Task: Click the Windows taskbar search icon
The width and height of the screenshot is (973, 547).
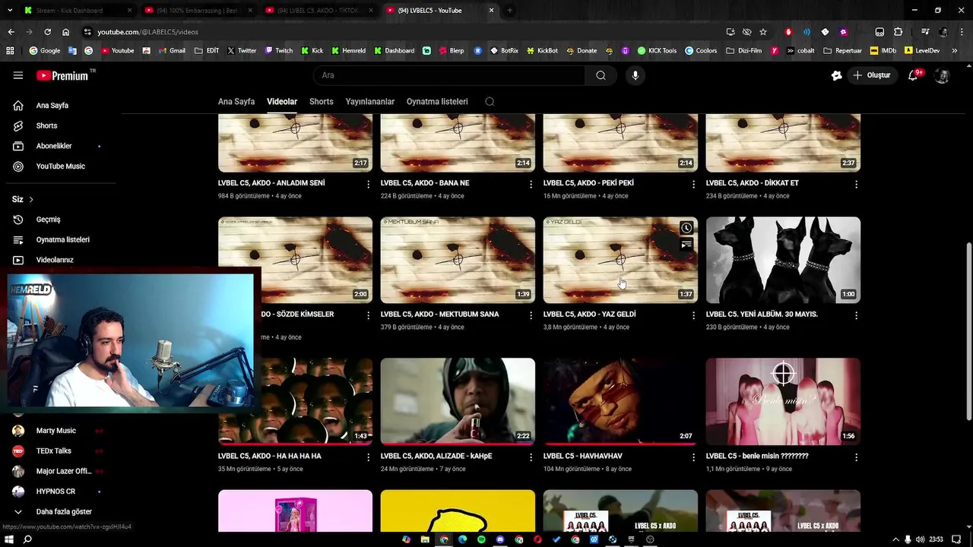Action: pos(27,539)
